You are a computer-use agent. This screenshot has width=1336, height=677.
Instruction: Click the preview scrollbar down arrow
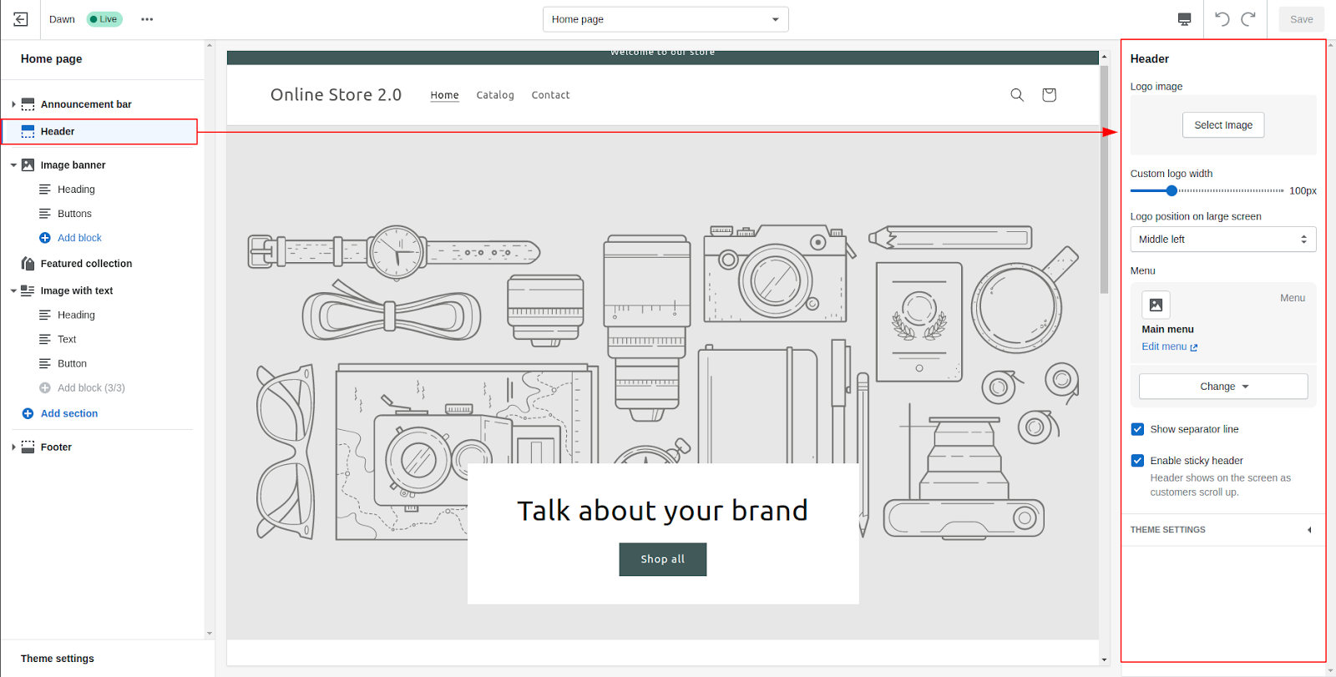(1104, 659)
